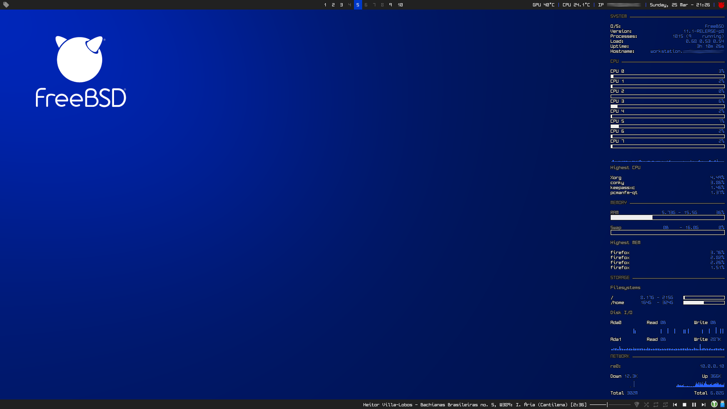Click the O/S value 'FreeBSD' in conky
Screen dimensions: 727x409
pyautogui.click(x=714, y=26)
